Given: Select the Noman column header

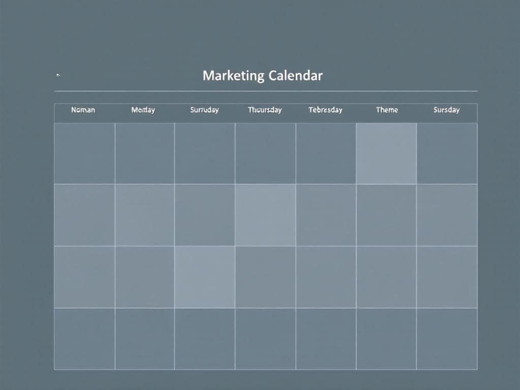Looking at the screenshot, I should 83,110.
